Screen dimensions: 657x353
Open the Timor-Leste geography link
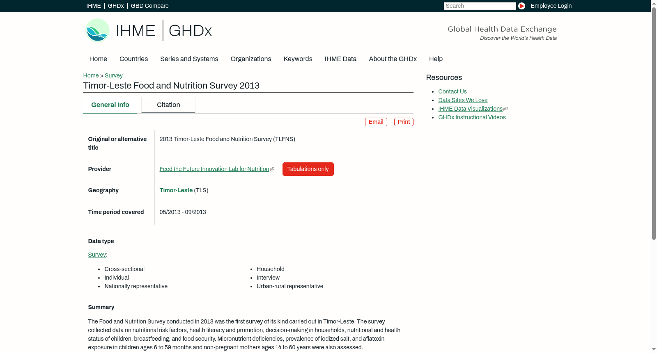pos(176,191)
